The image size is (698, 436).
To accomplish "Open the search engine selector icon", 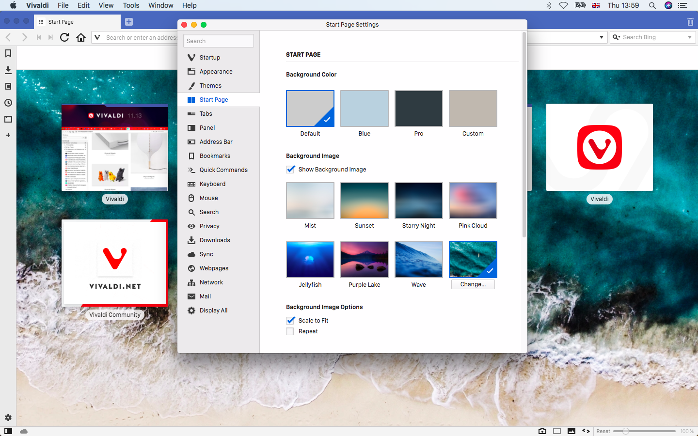I will 617,37.
